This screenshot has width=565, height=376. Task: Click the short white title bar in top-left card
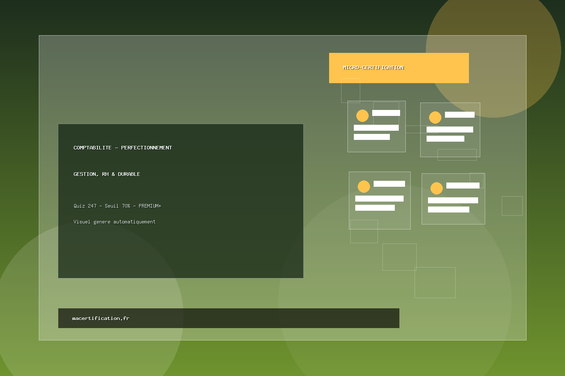[x=386, y=113]
